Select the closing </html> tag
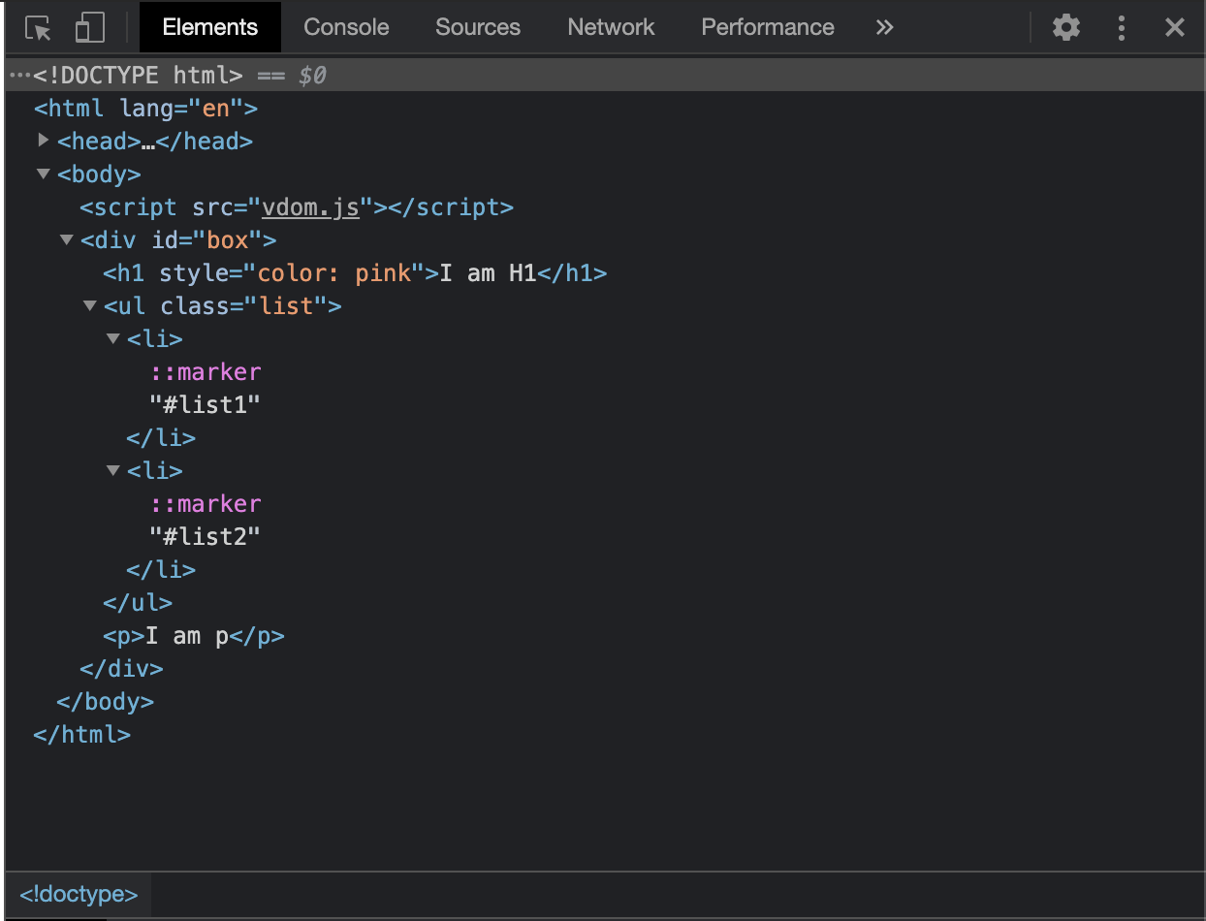Viewport: 1206px width, 921px height. [x=81, y=735]
